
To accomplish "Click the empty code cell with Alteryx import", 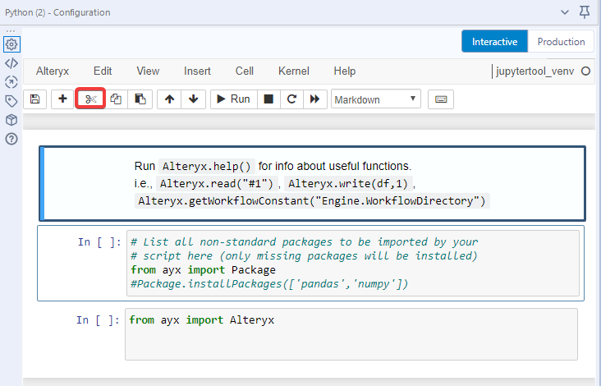I will [351, 333].
